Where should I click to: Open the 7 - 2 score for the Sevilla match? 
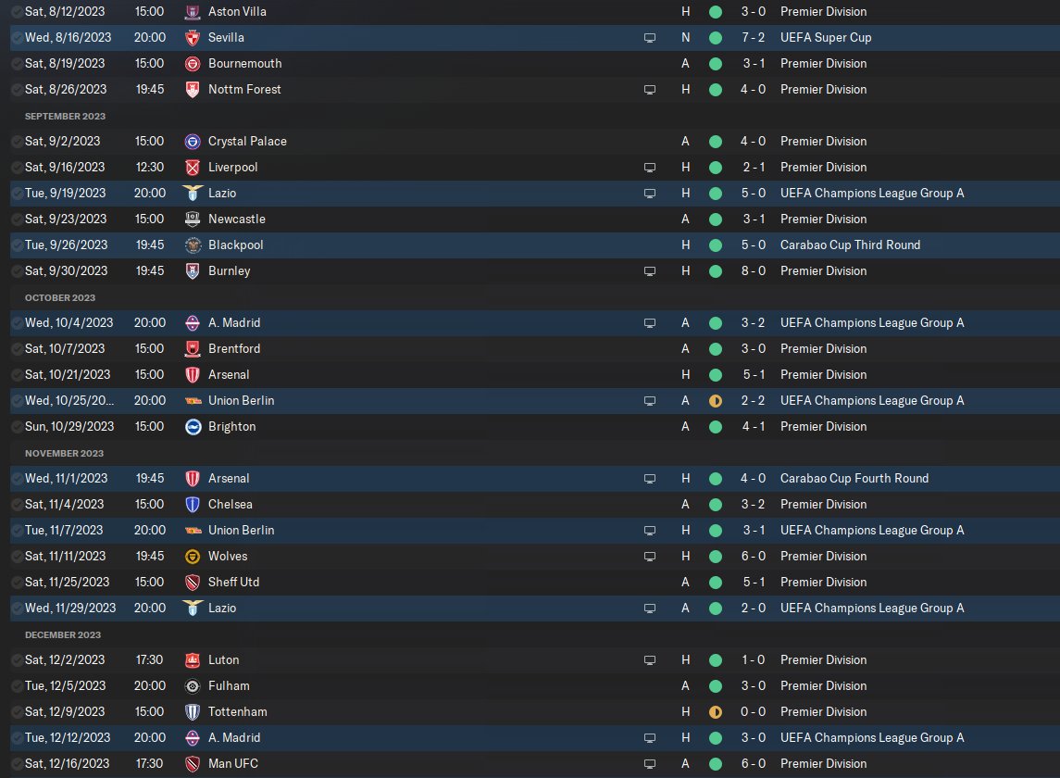[x=753, y=38]
